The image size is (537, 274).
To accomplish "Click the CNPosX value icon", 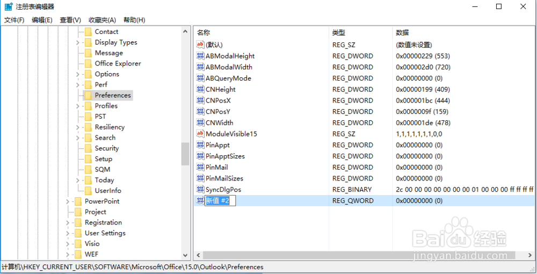I will 200,100.
